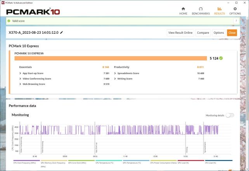This screenshot has height=171, width=249.
Task: Open the Results section
Action: [220, 11]
